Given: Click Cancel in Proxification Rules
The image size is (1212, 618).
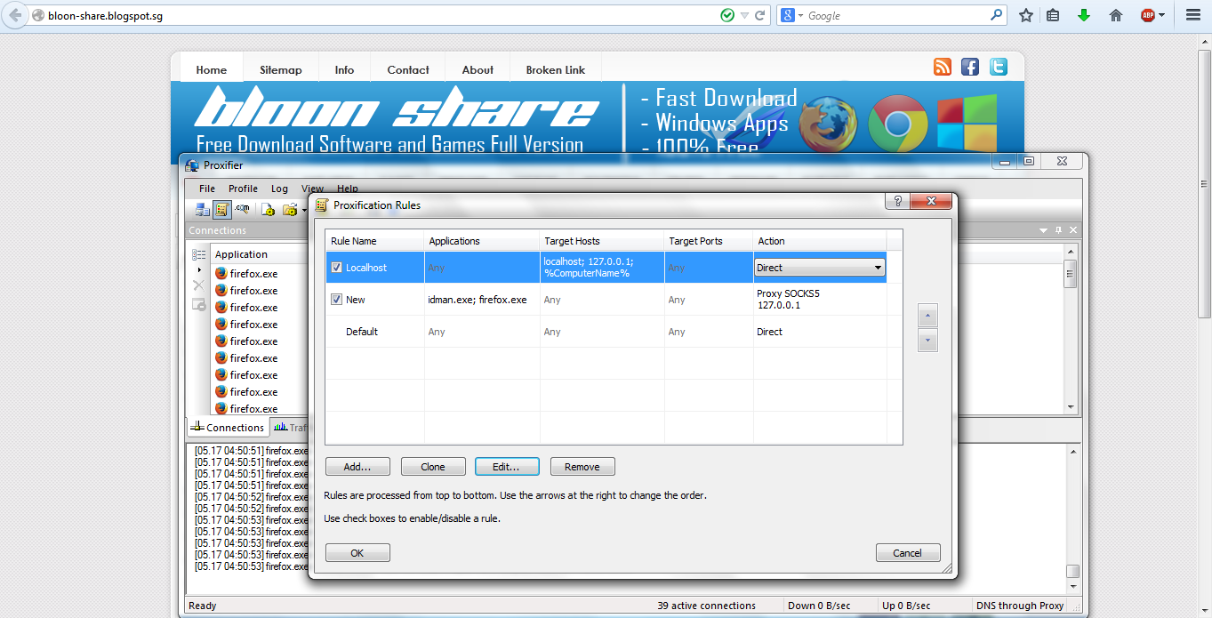Looking at the screenshot, I should click(x=908, y=553).
